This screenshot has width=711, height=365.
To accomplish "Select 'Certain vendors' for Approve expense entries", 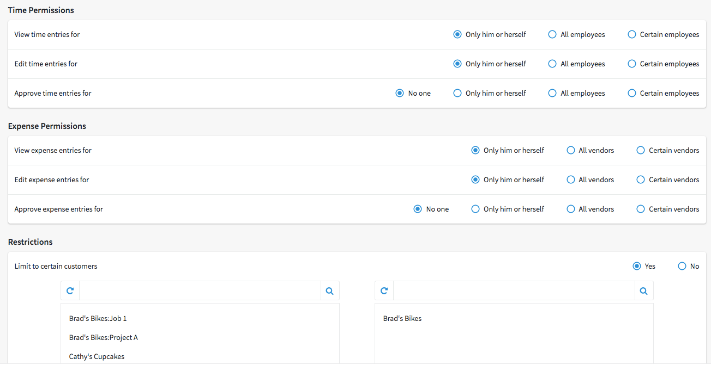I will [x=641, y=209].
